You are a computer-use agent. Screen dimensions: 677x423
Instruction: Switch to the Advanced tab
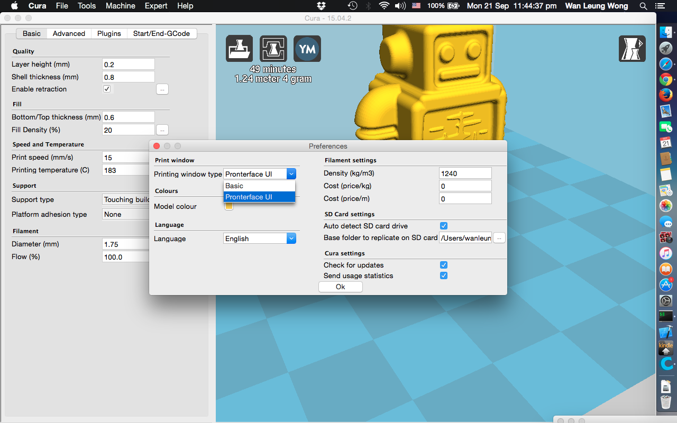pos(69,33)
